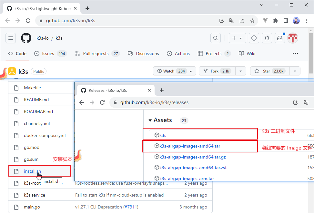Reload the Releases page

(x=102, y=102)
